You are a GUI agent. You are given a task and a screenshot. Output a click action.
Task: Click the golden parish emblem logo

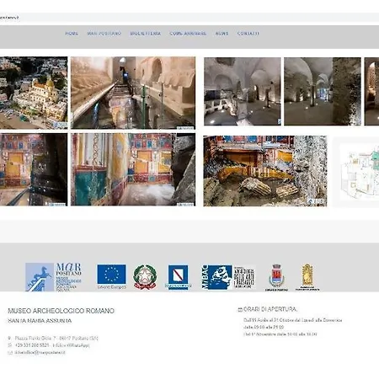click(307, 277)
